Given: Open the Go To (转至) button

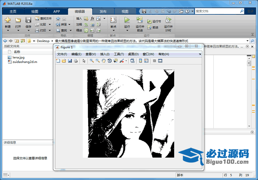Looking at the screenshot, I should (61, 24).
